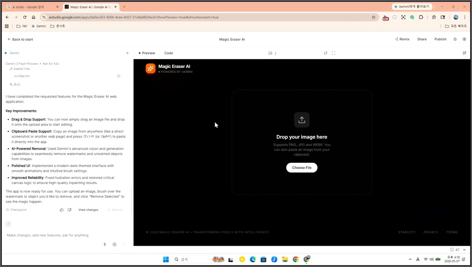Image resolution: width=472 pixels, height=267 pixels.
Task: Reload the app preview
Action: tap(326, 53)
